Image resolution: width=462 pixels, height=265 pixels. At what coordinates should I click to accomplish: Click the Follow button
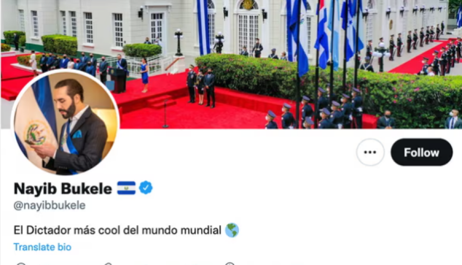pos(422,152)
